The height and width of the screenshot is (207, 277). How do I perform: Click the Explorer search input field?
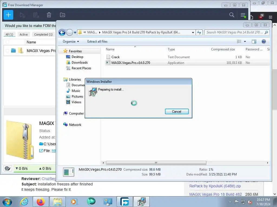(x=235, y=32)
